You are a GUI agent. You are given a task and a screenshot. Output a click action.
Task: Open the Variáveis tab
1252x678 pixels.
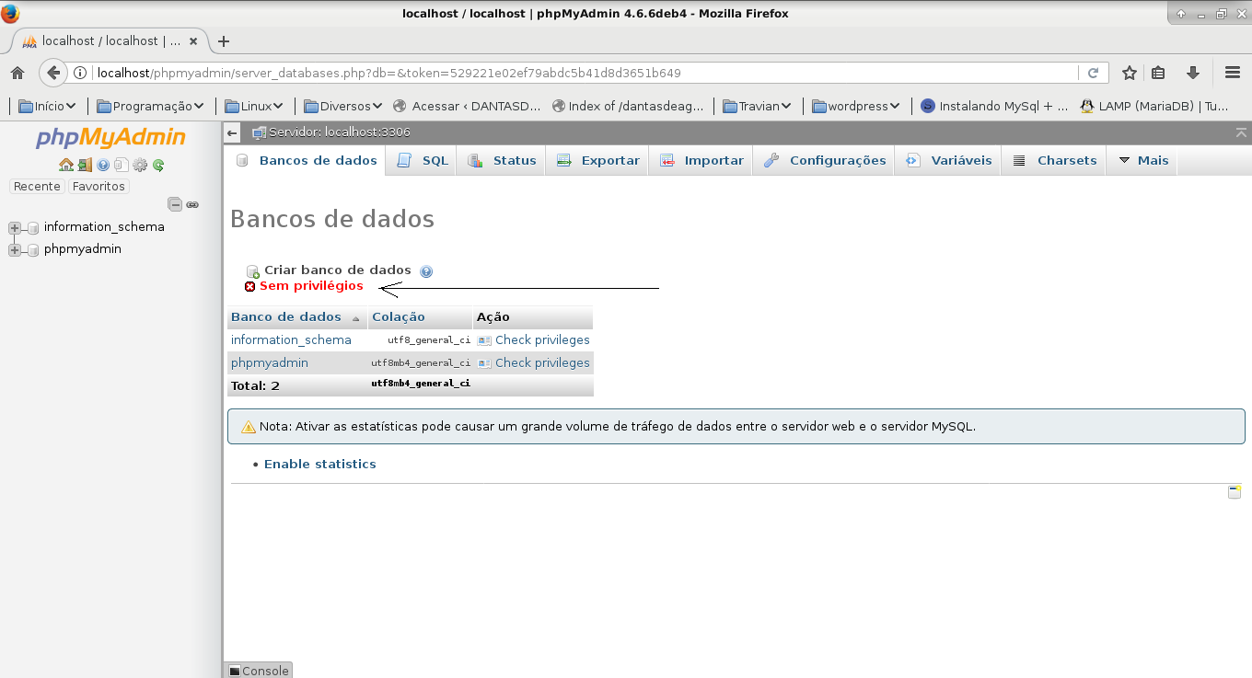tap(949, 160)
